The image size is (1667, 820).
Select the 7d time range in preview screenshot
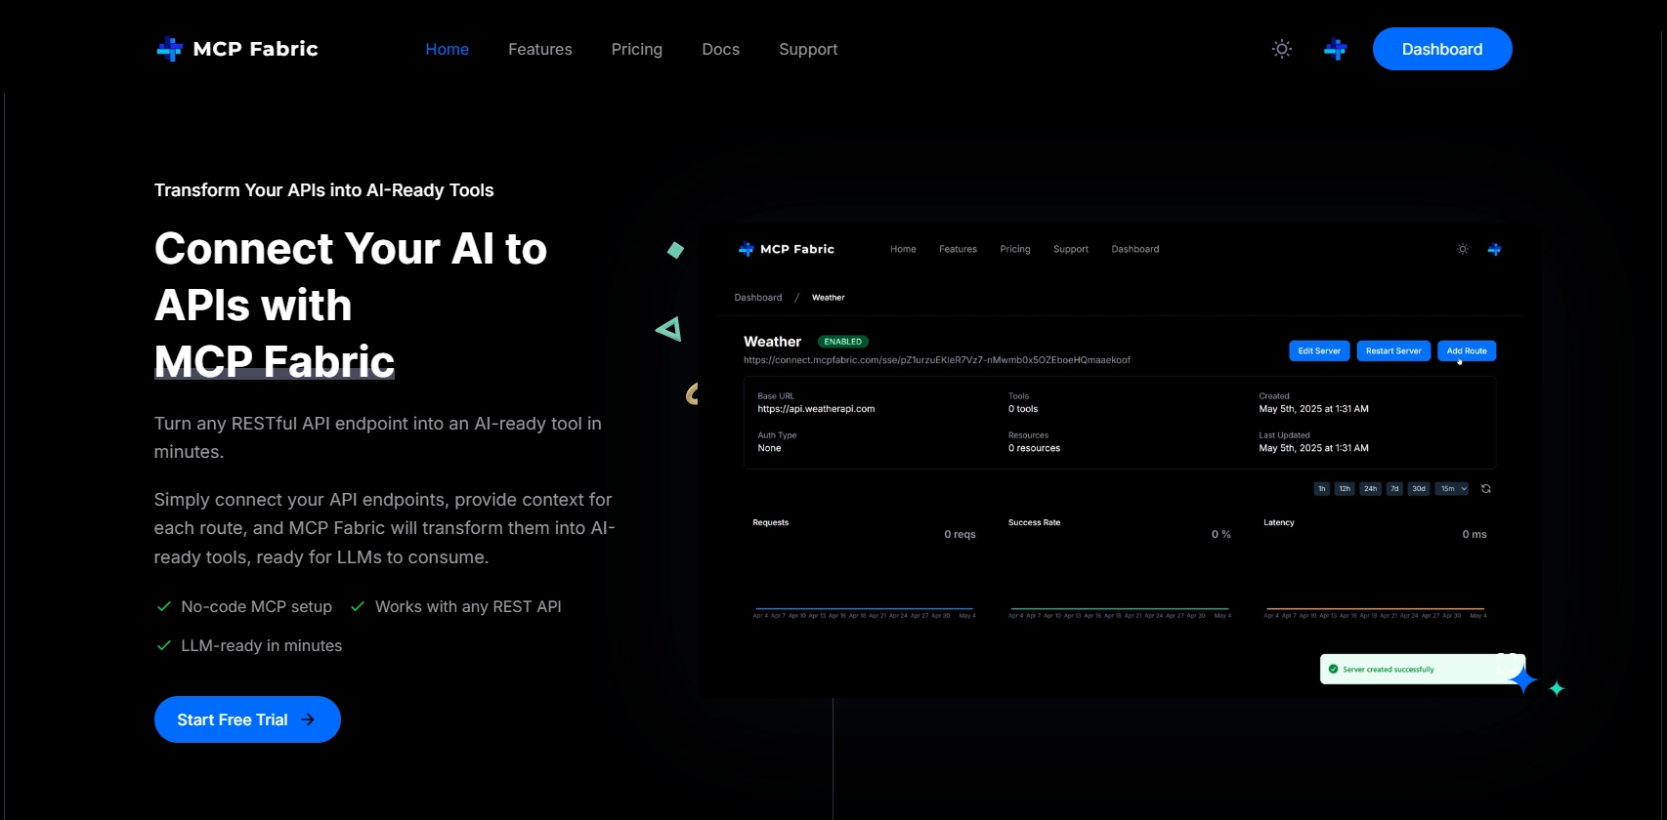click(x=1394, y=489)
